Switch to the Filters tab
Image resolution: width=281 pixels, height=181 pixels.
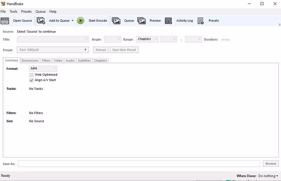(46, 61)
